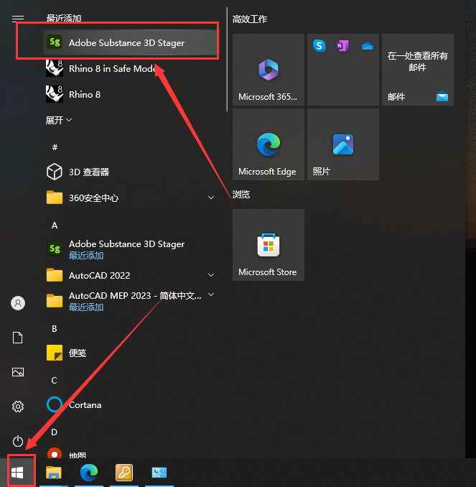Open the blue panel app on taskbar
Screen dimensions: 476x487
click(159, 473)
